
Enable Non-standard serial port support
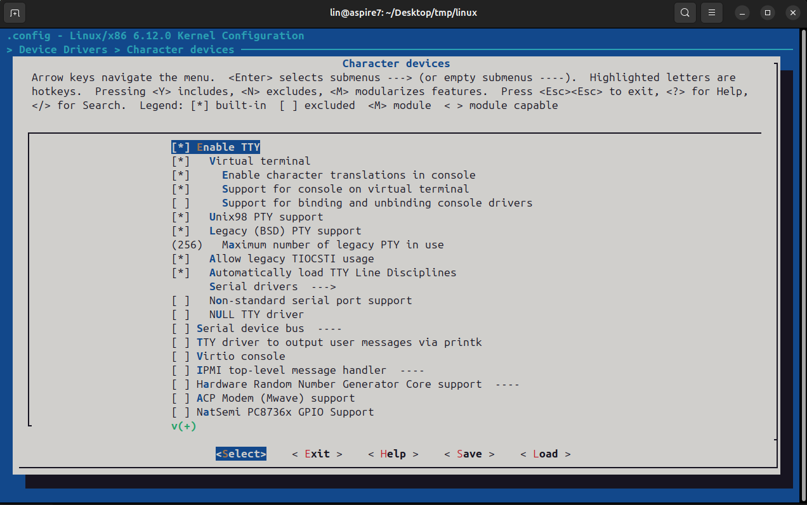pos(292,300)
